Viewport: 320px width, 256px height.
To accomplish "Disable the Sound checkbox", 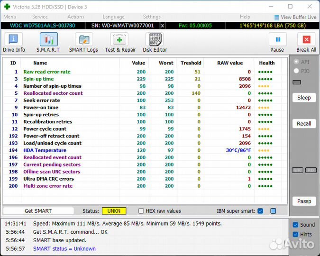I will tap(295, 225).
